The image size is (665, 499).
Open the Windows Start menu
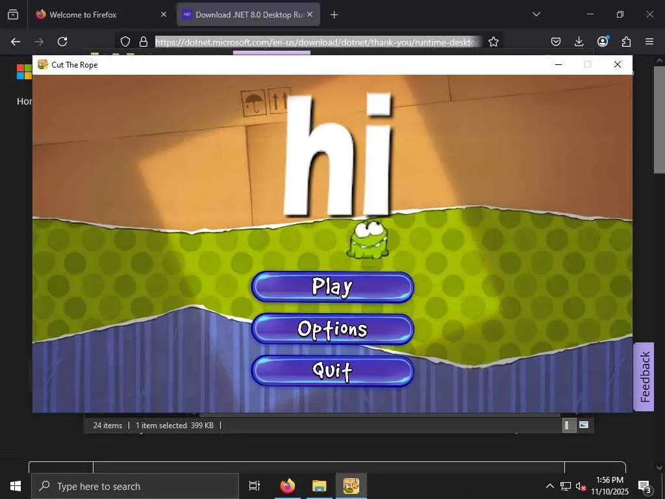pos(16,486)
